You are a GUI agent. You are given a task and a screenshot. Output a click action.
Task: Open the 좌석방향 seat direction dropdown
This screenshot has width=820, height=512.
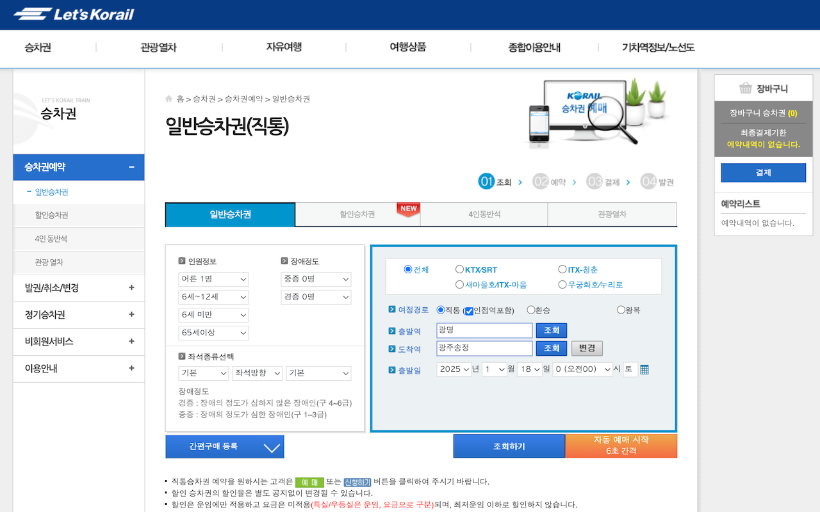coord(257,373)
